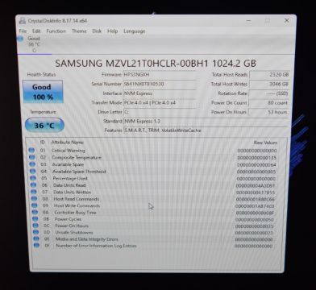Click the status icon beside Critical Warning
Viewport: 316px width, 290px height.
pyautogui.click(x=31, y=151)
